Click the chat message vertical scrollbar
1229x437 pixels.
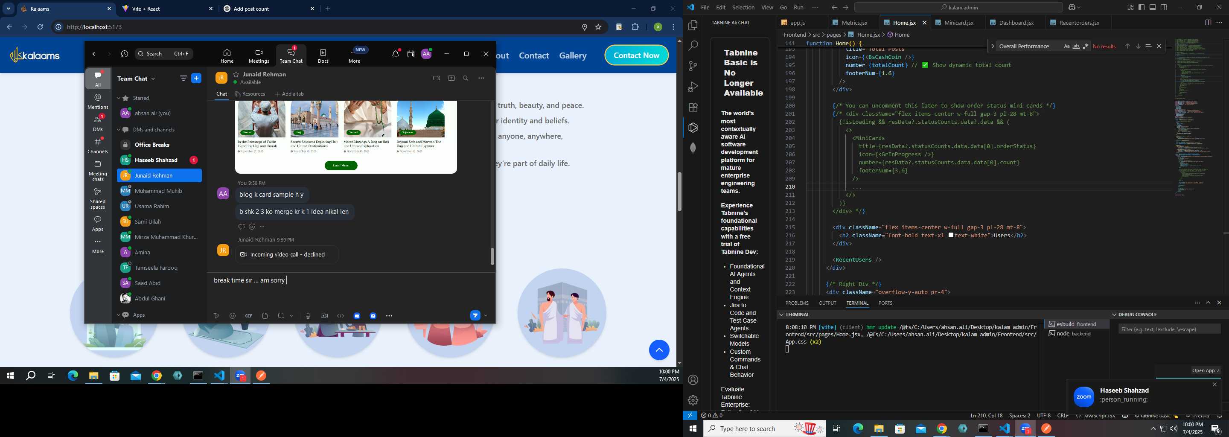[x=492, y=256]
